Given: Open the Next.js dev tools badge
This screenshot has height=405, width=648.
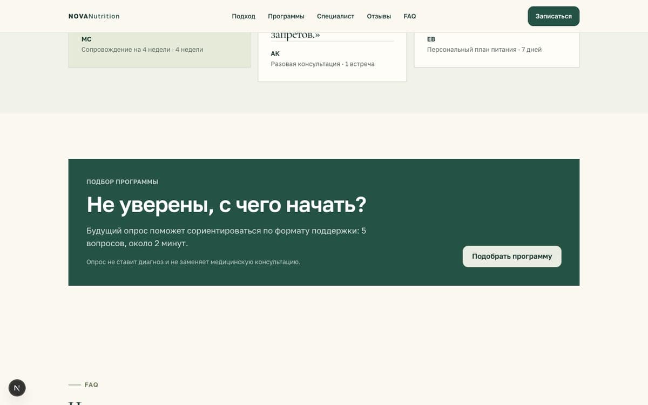Looking at the screenshot, I should 17,388.
